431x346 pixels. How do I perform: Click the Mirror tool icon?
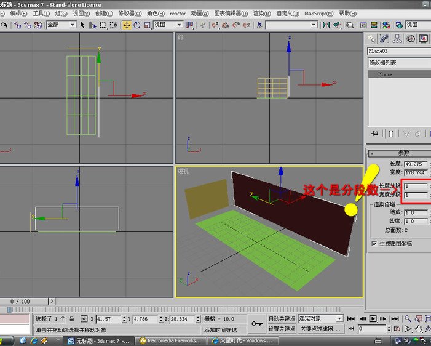coord(326,25)
